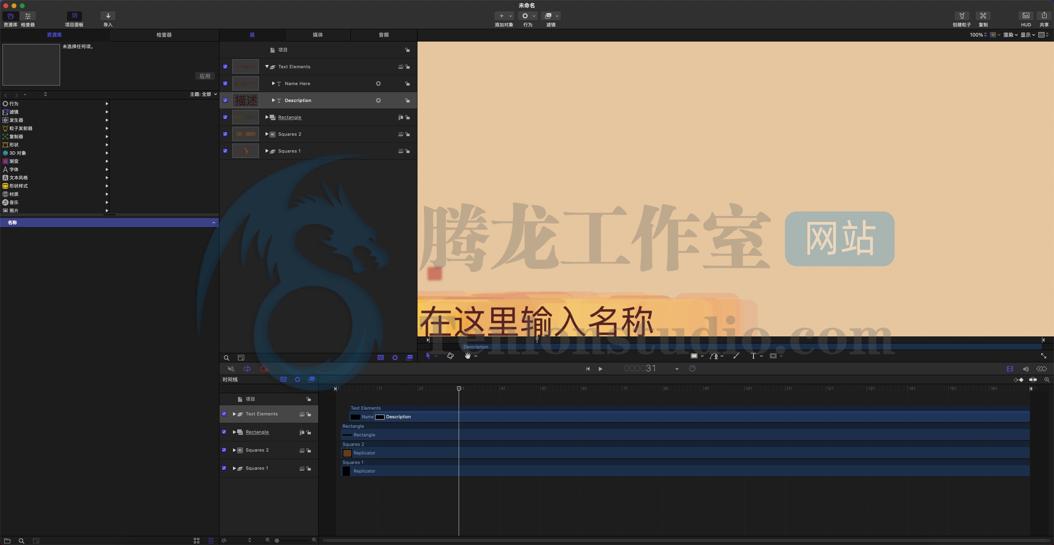Click the search icon below Layers list
This screenshot has height=545, width=1054.
pyautogui.click(x=226, y=358)
